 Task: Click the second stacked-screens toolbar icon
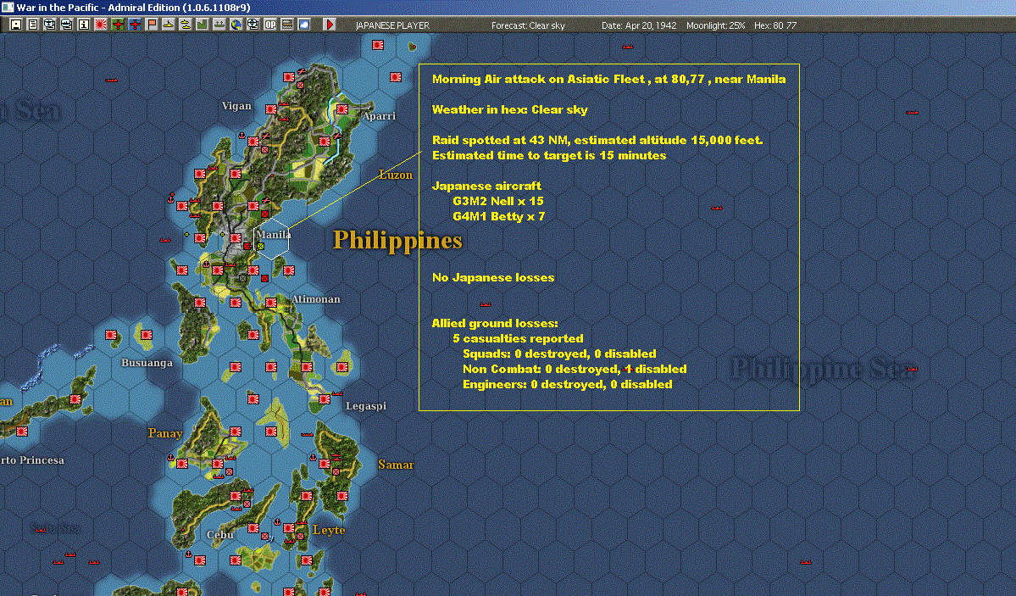pyautogui.click(x=67, y=25)
